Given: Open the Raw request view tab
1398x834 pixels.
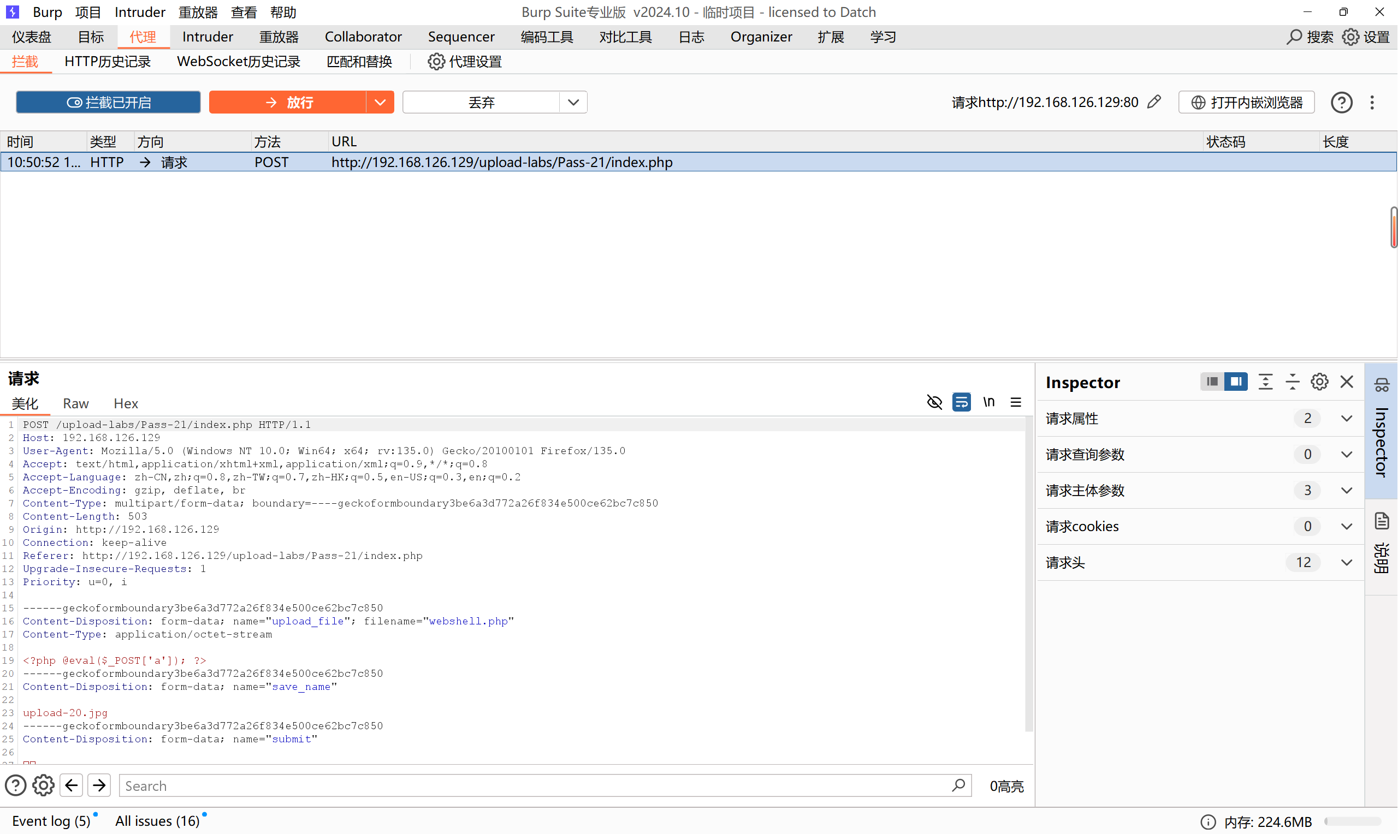Looking at the screenshot, I should click(x=75, y=403).
